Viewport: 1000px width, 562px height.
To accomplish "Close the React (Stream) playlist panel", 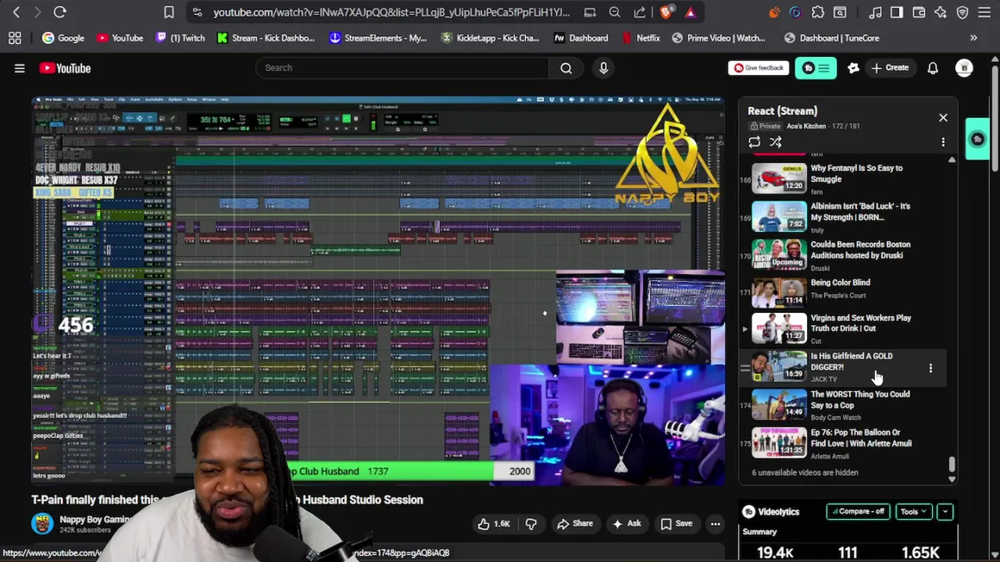I will click(943, 118).
